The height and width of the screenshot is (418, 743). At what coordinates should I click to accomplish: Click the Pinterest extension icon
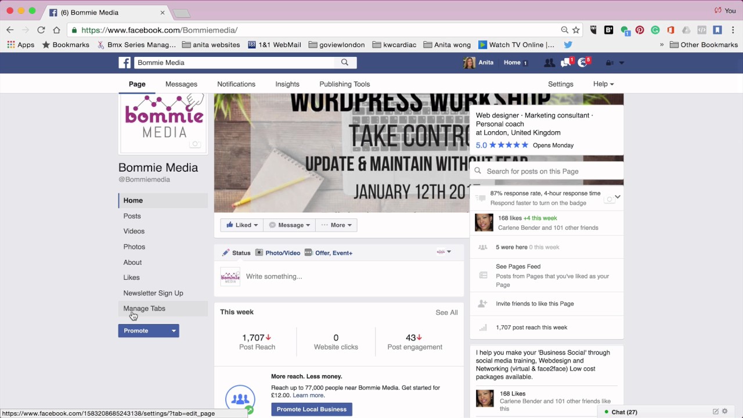point(640,30)
